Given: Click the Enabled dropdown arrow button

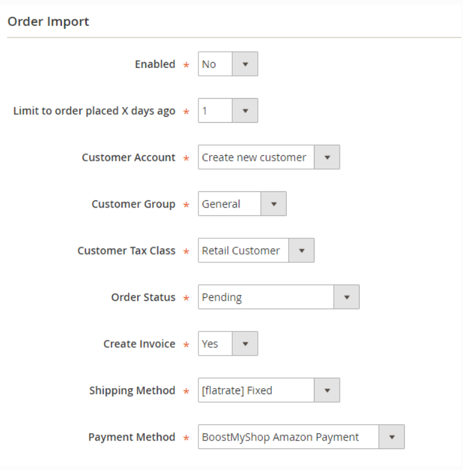Looking at the screenshot, I should (x=245, y=64).
